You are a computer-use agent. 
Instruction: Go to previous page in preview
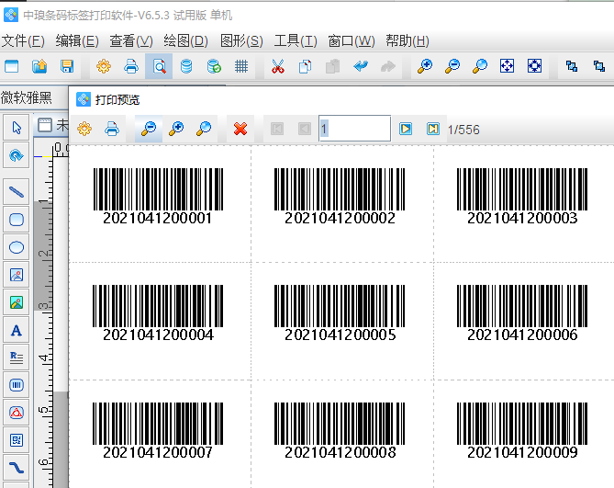click(x=305, y=129)
